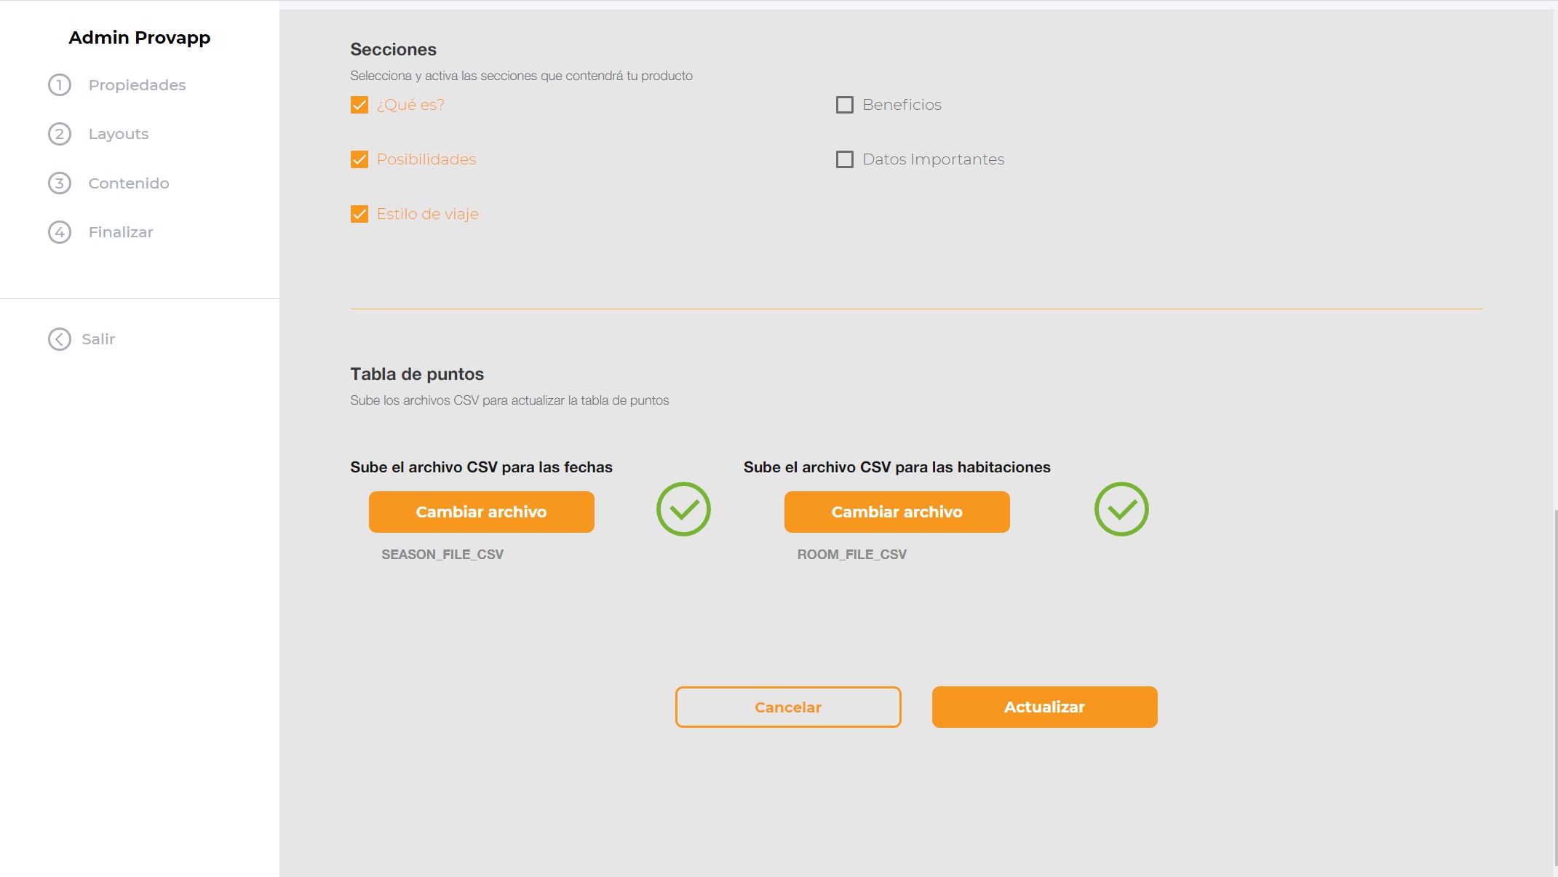Screen dimensions: 1558x877
Task: Disable the Estilo de viaje checkbox
Action: (x=359, y=214)
